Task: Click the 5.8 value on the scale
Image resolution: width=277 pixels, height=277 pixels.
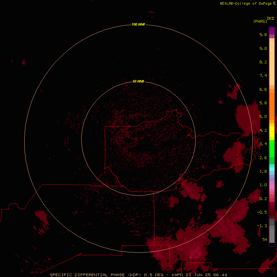Action: [x=263, y=103]
